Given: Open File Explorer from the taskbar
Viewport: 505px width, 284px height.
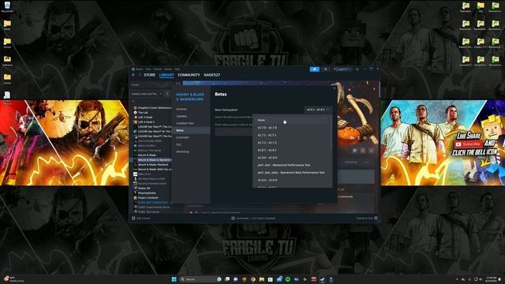Looking at the screenshot, I should (x=261, y=279).
